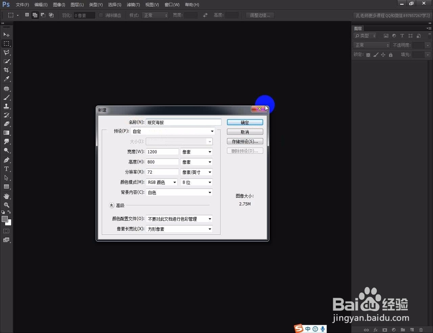Select the Clone Stamp tool
The image size is (433, 333).
pyautogui.click(x=6, y=107)
